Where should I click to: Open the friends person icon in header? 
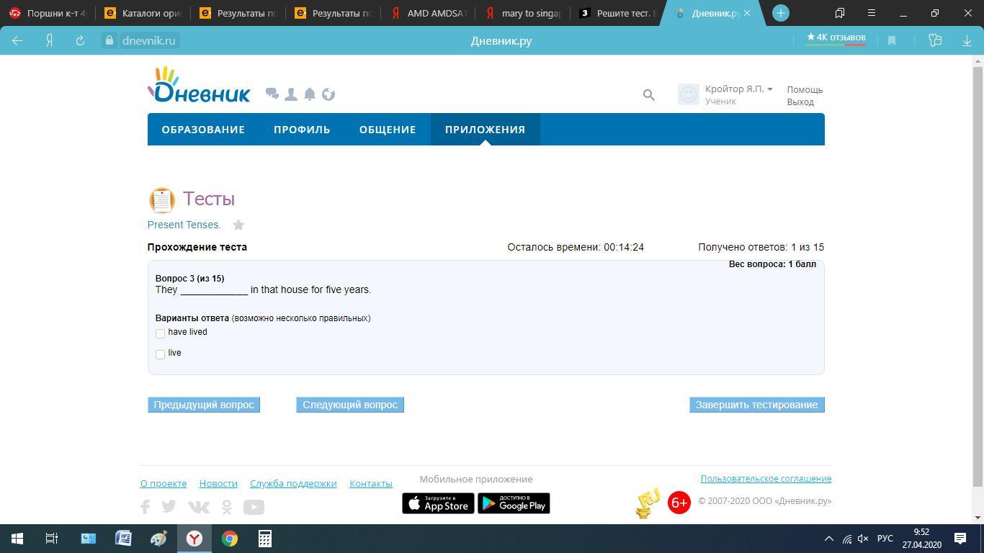coord(291,94)
